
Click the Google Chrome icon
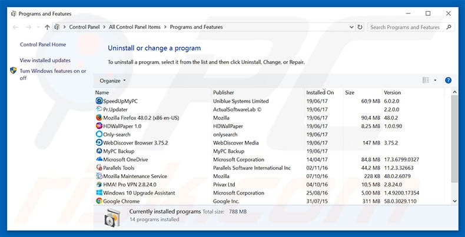[x=99, y=201]
